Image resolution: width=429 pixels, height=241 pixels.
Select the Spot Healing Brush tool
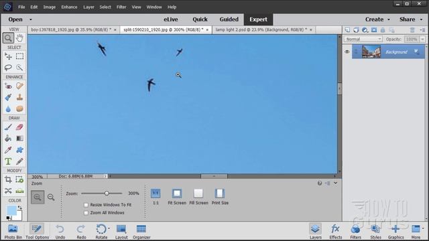[x=19, y=86]
